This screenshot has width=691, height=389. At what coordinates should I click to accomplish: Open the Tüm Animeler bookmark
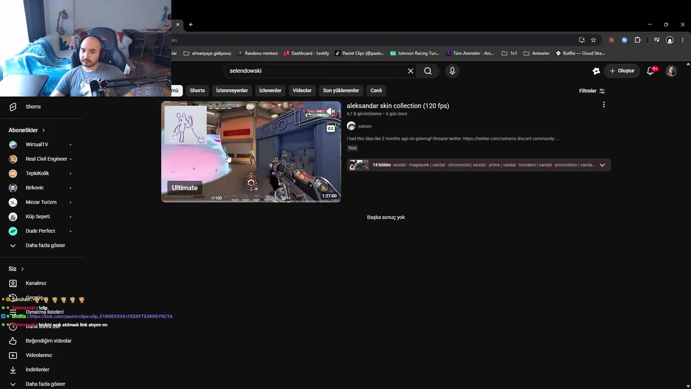[470, 53]
